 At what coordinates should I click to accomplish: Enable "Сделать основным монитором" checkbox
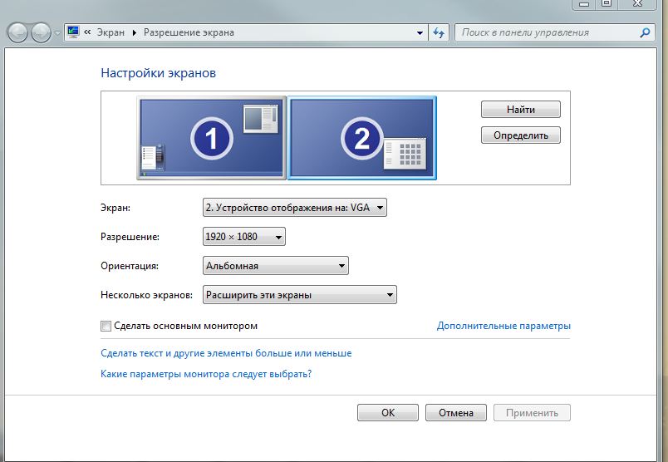[x=106, y=327]
